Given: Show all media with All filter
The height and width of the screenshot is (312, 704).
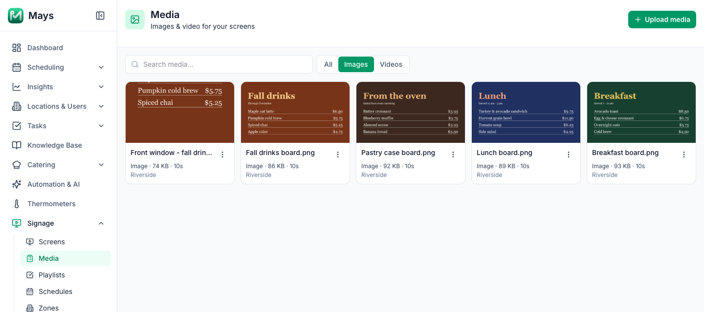Looking at the screenshot, I should pos(328,64).
